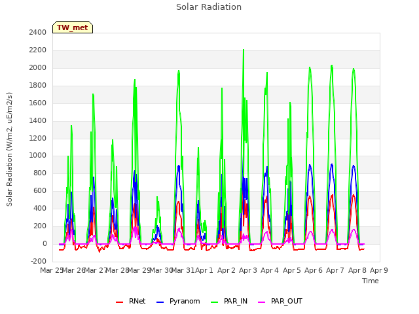Click the Apr 2 x-axis date label
The width and height of the screenshot is (419, 314).
click(226, 270)
